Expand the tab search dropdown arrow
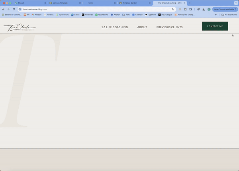 236,3
